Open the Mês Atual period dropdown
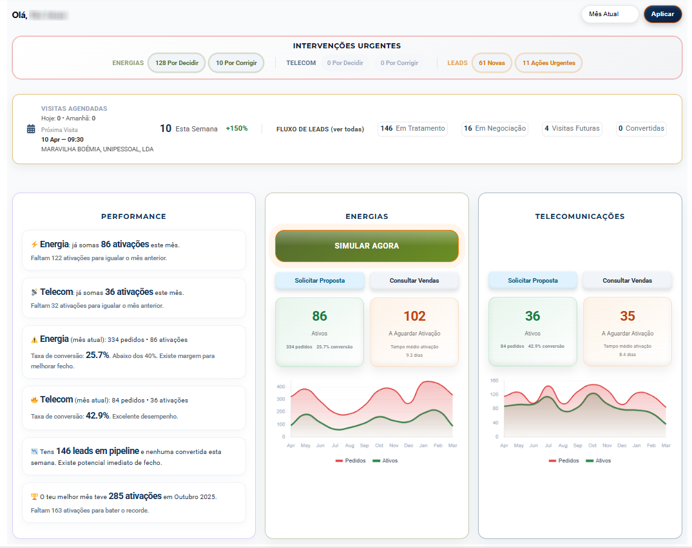Viewport: 692px width, 548px height. coord(609,14)
